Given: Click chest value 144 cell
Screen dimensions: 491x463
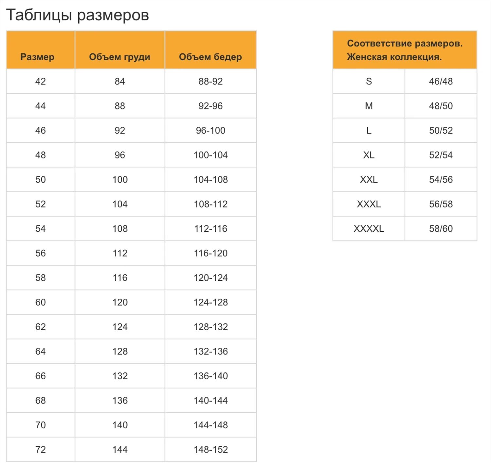Looking at the screenshot, I should [x=120, y=450].
